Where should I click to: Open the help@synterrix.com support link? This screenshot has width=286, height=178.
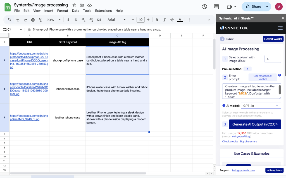(x=243, y=170)
